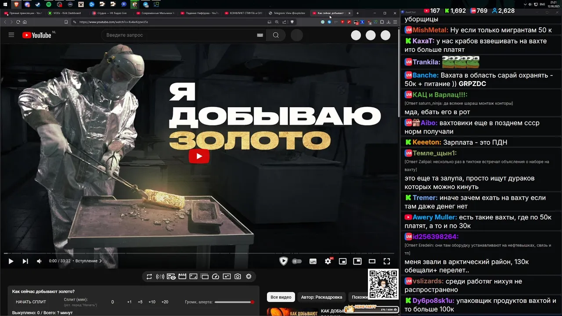Bookmark this page in the address bar
The height and width of the screenshot is (316, 562).
(66, 22)
